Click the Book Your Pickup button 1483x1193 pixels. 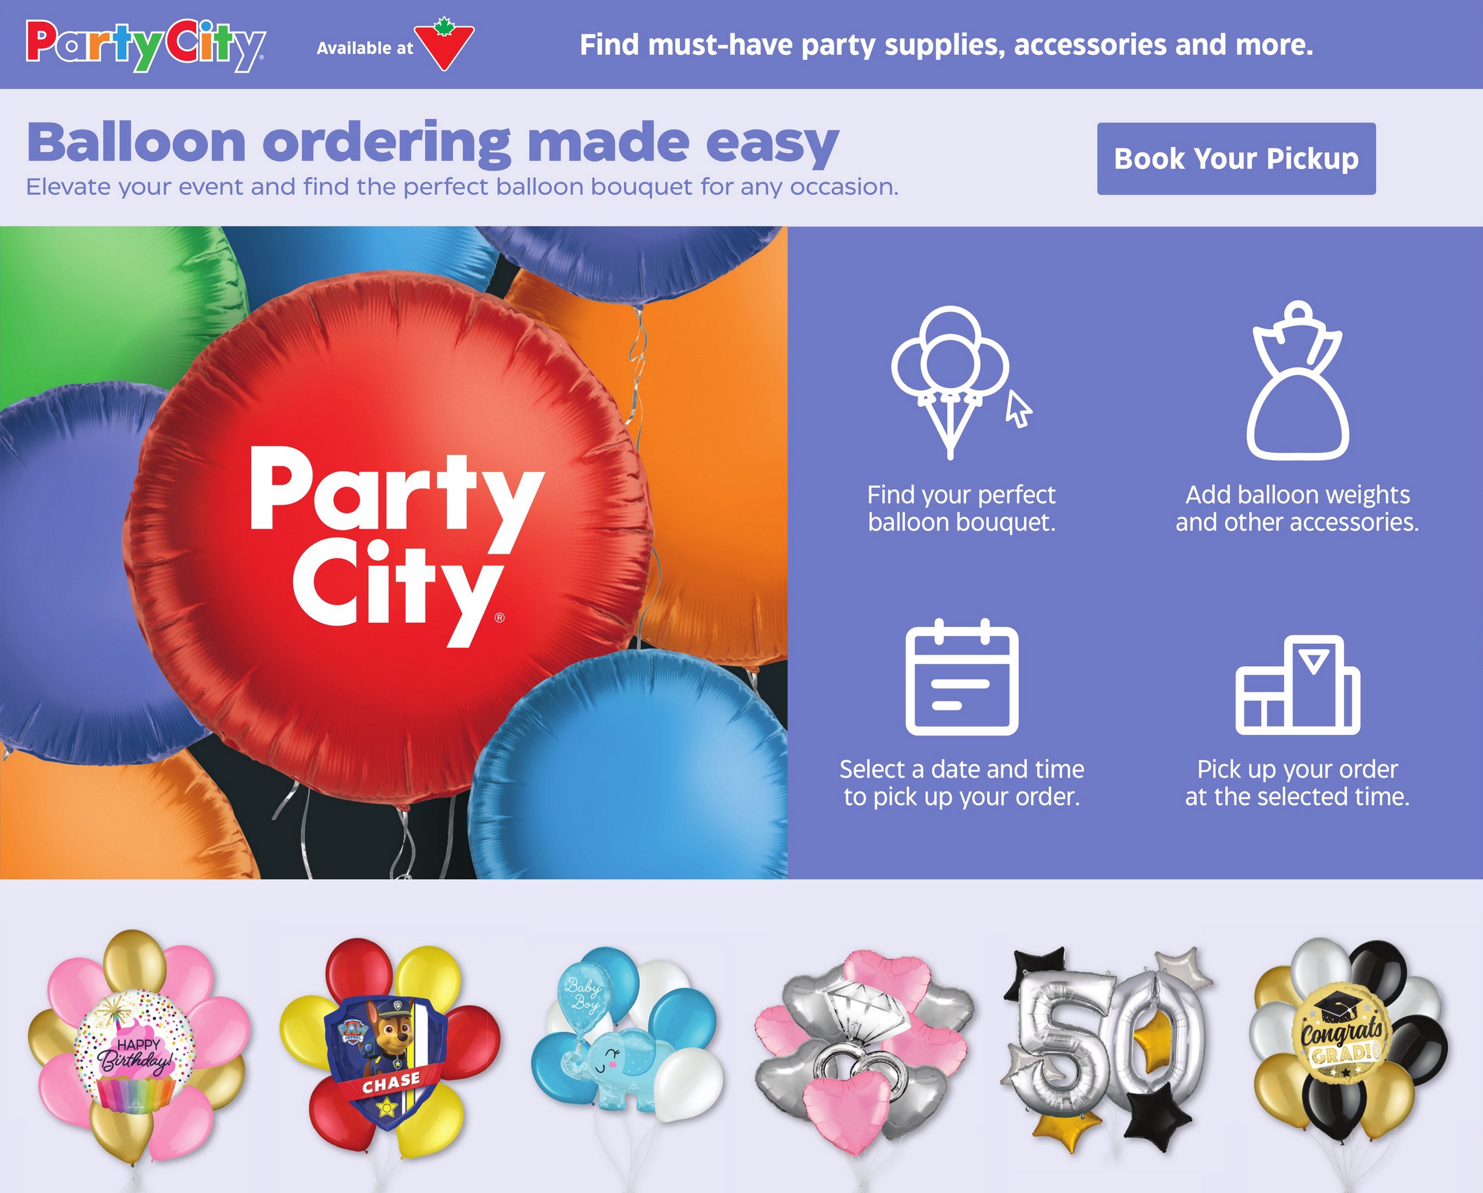click(x=1236, y=159)
